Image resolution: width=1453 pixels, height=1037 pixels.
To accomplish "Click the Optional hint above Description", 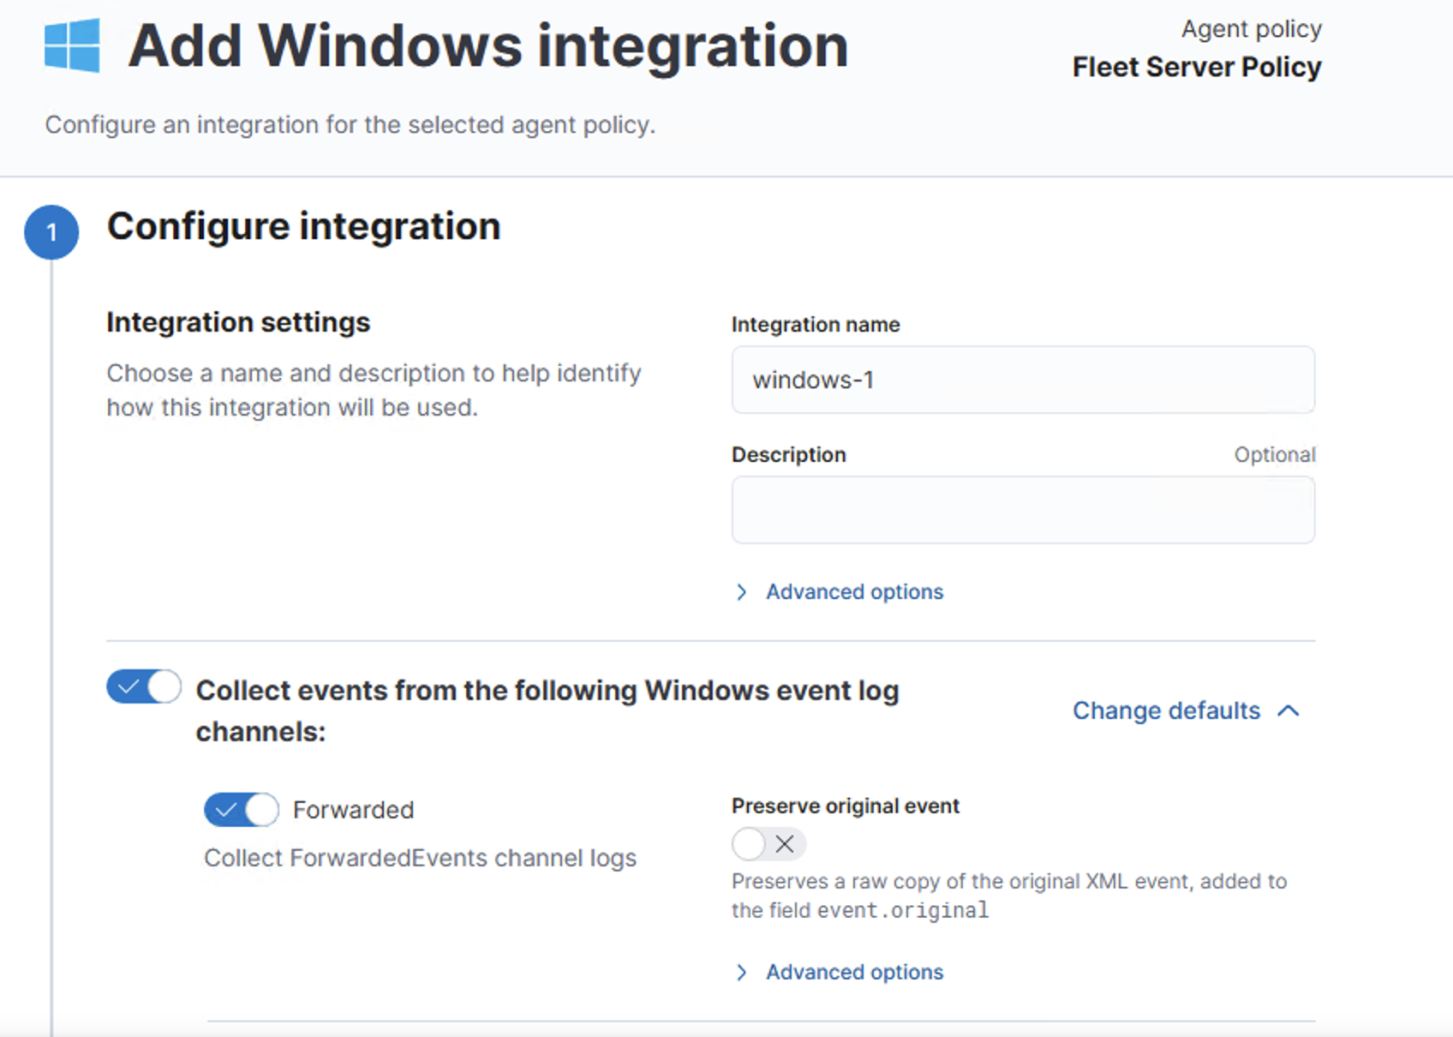I will pos(1274,455).
